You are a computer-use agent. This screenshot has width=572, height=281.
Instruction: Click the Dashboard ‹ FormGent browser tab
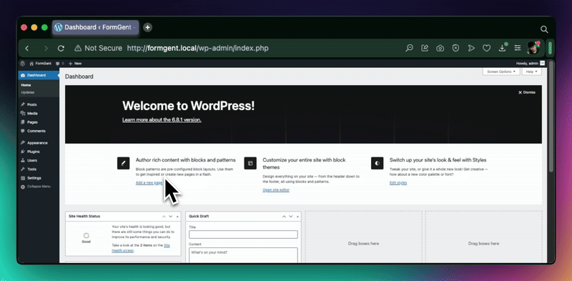click(x=96, y=27)
